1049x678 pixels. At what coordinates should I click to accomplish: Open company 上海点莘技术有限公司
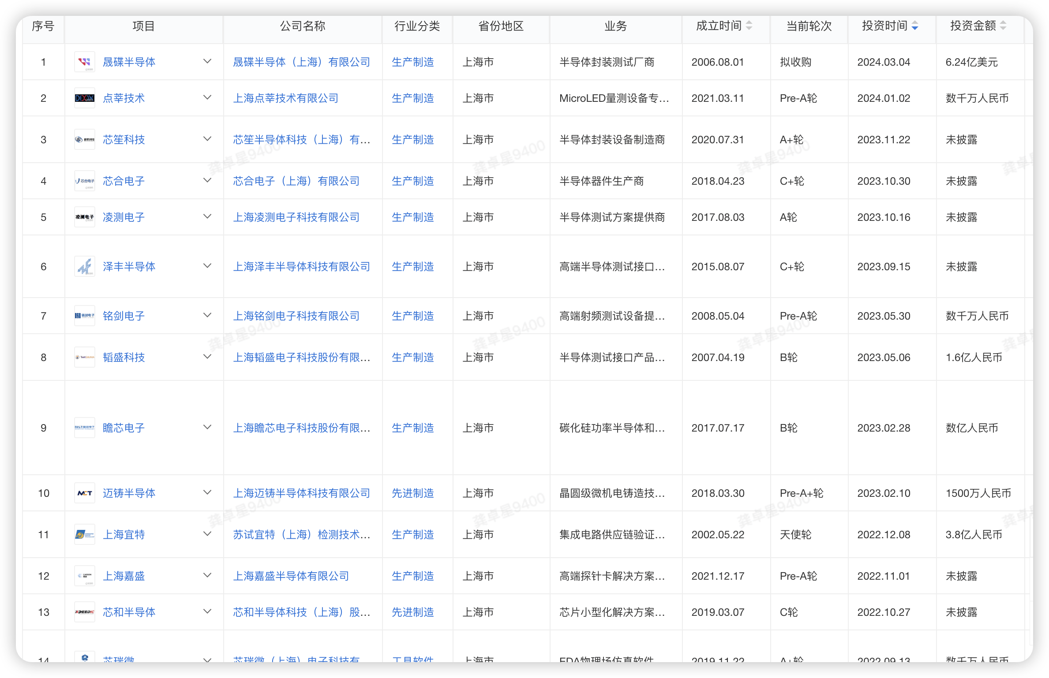click(286, 98)
